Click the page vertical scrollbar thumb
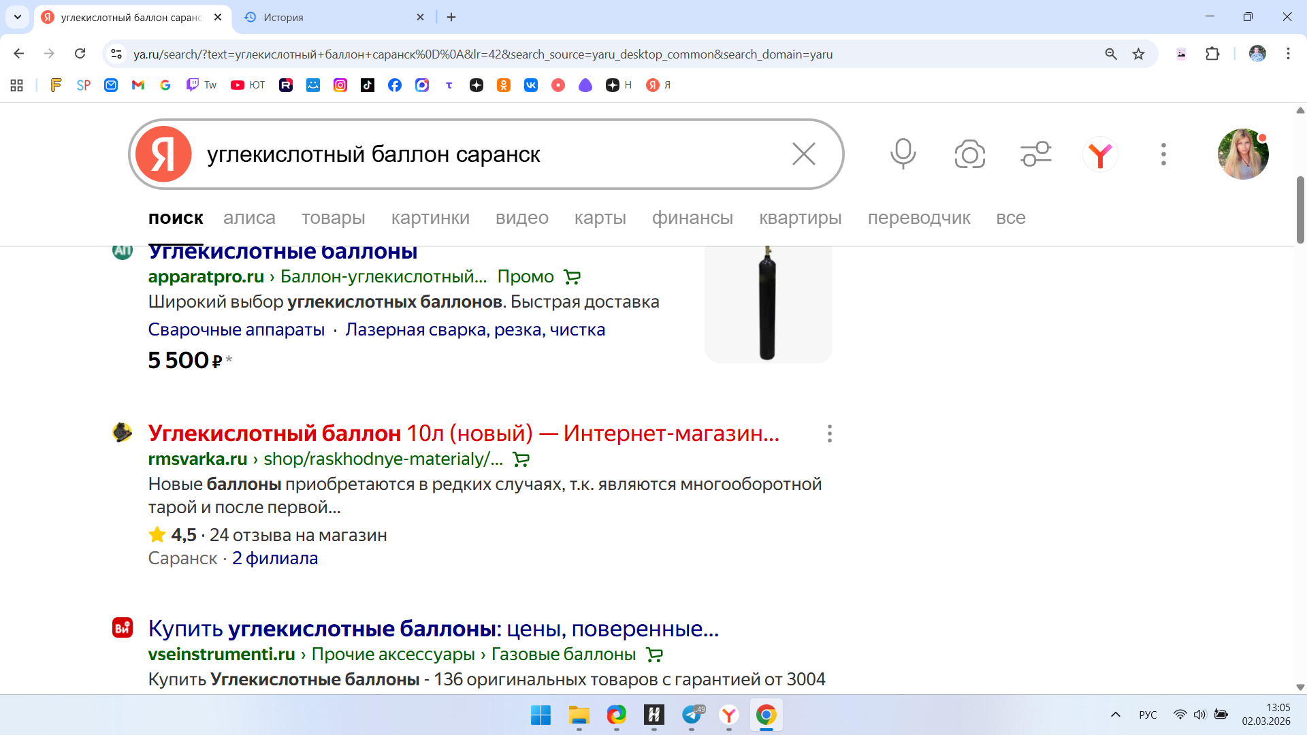This screenshot has width=1307, height=735. click(x=1300, y=210)
